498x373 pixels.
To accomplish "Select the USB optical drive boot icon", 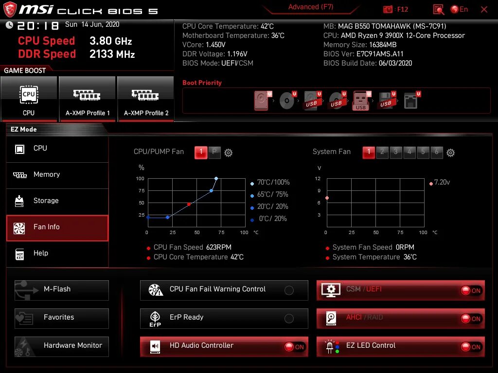I will pyautogui.click(x=338, y=101).
